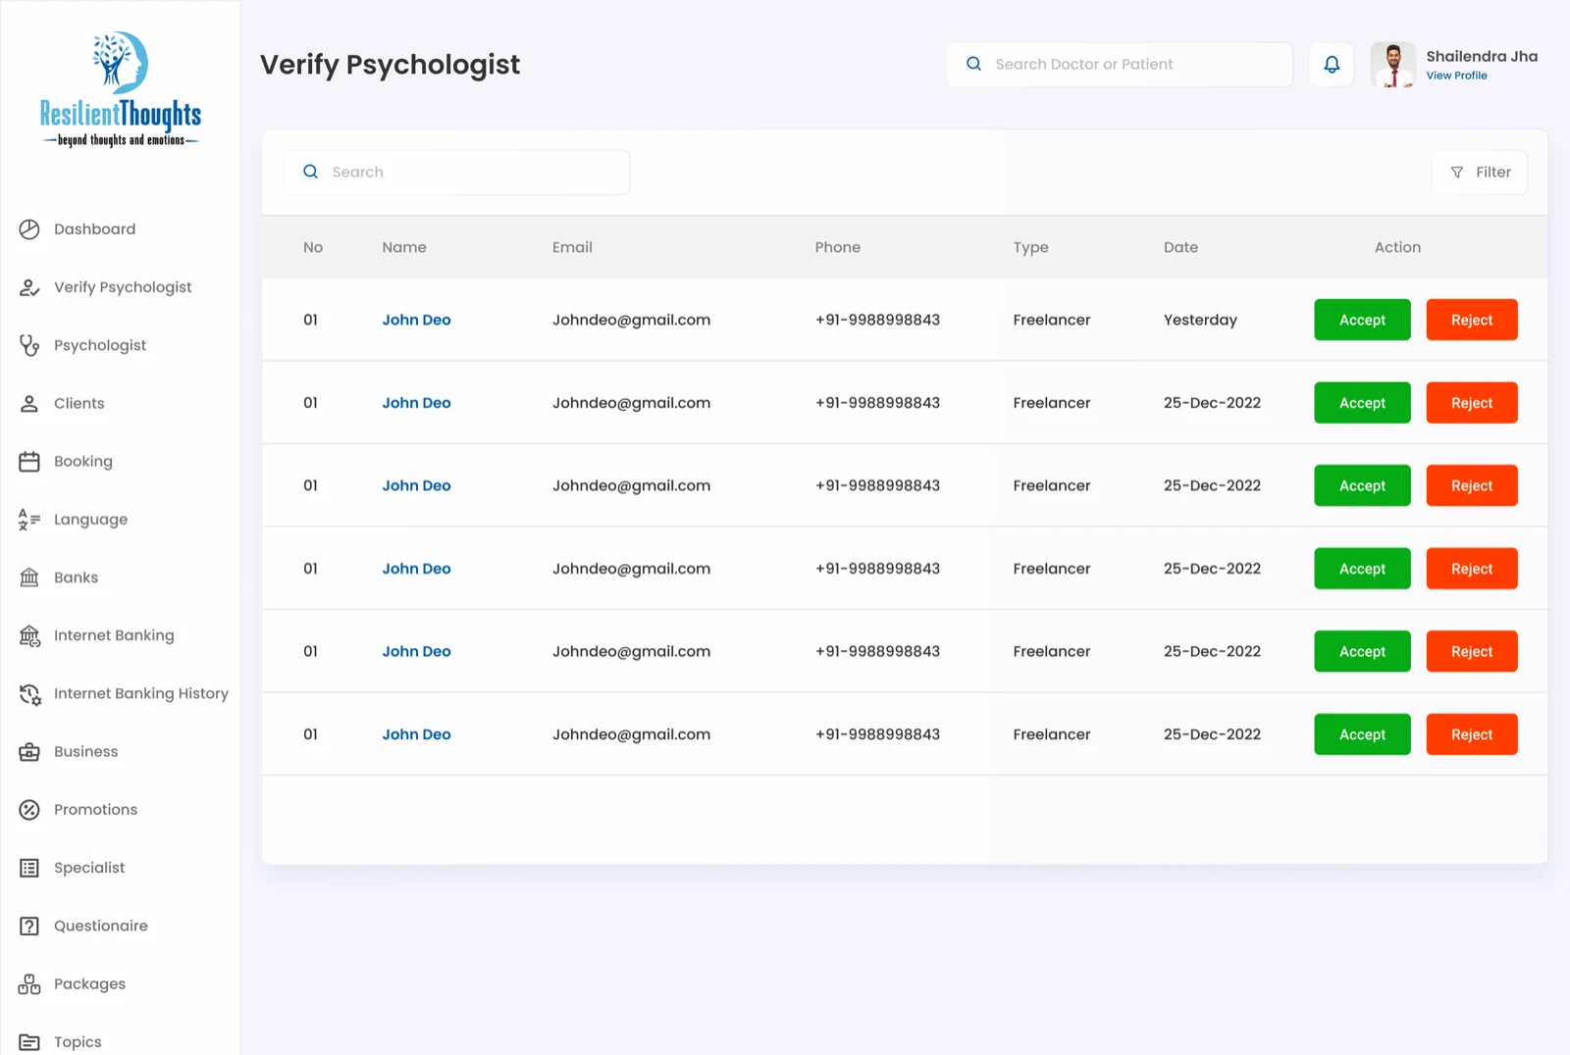Click the Internet Banking icon
The width and height of the screenshot is (1570, 1055).
tap(29, 636)
